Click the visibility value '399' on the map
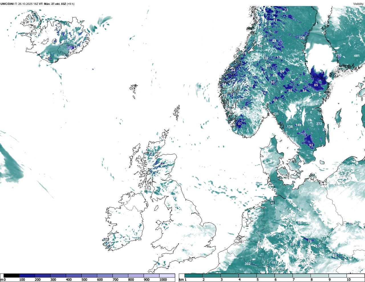Image resolution: width=365 pixels, height=282 pixels. [x=296, y=59]
